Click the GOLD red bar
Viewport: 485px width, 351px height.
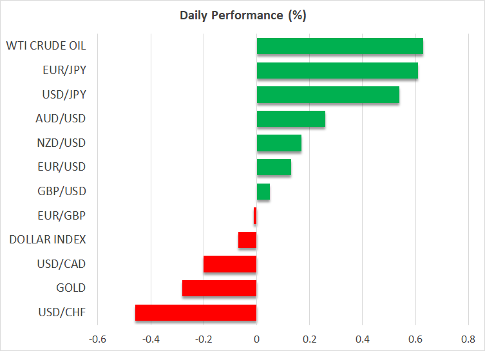[x=219, y=288]
